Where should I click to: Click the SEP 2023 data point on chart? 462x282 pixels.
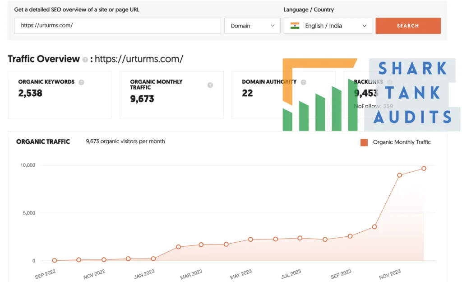tap(350, 236)
